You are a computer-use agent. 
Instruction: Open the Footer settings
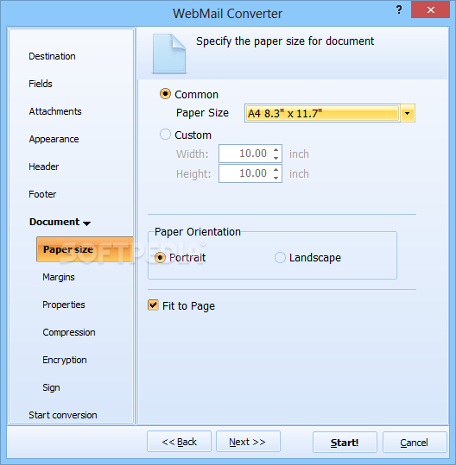coord(42,194)
